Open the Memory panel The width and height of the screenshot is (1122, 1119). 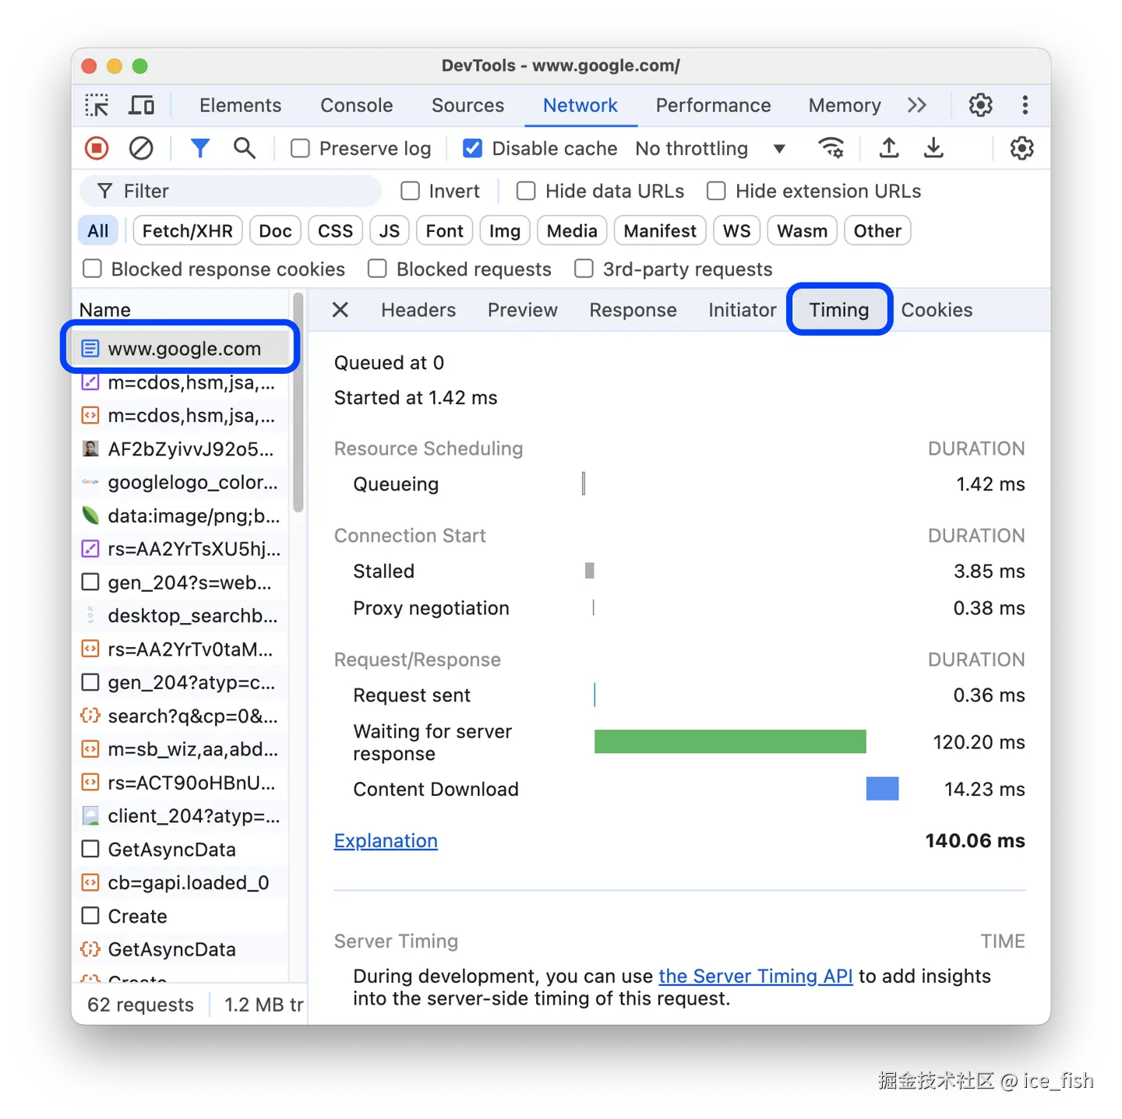click(x=845, y=105)
